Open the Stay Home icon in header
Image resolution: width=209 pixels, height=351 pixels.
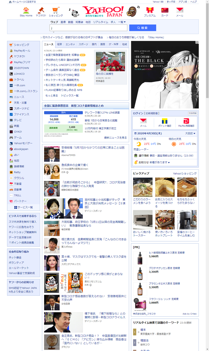tap(26, 10)
